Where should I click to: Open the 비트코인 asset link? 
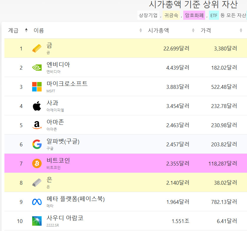(58, 160)
